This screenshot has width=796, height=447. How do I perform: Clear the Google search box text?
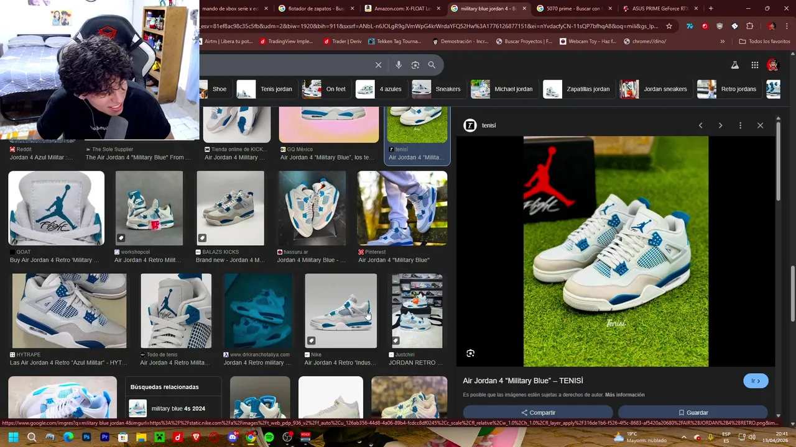pos(378,65)
